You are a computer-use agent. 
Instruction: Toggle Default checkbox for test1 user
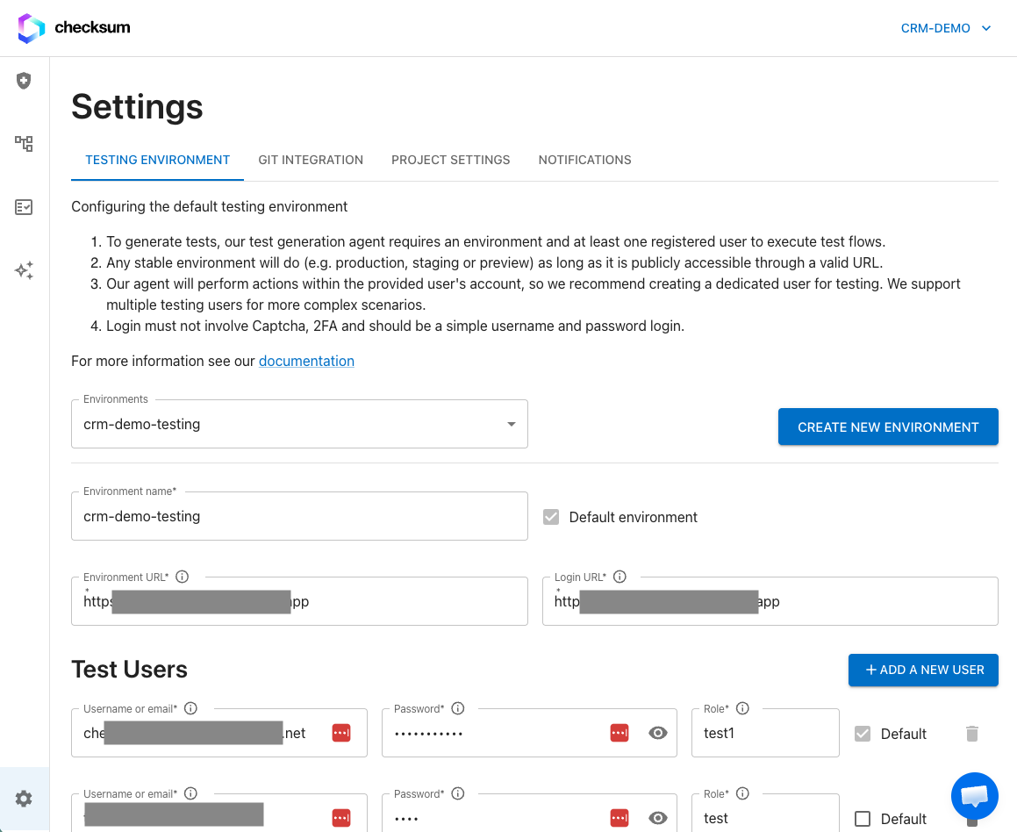pyautogui.click(x=863, y=734)
